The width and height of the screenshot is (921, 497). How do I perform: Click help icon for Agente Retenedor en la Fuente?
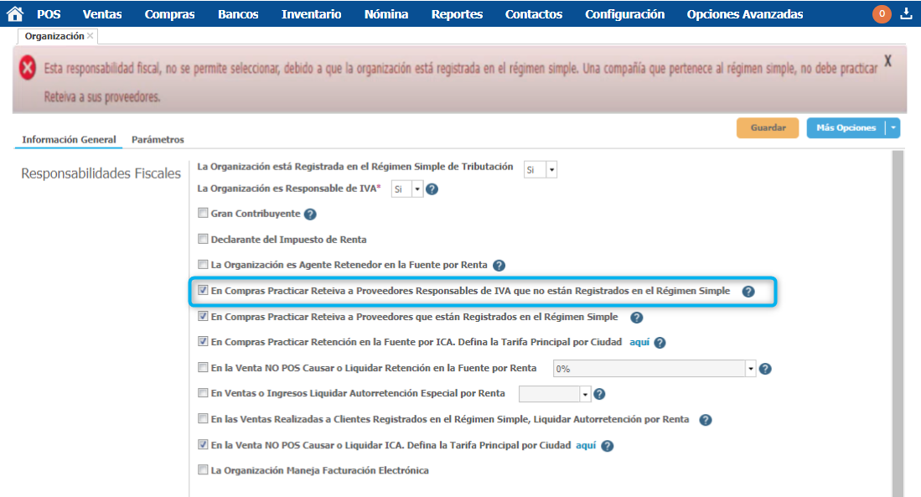pos(499,266)
